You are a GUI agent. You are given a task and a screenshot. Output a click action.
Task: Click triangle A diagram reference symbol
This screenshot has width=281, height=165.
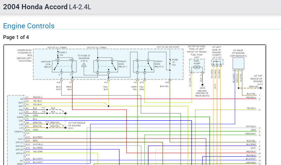click(84, 65)
